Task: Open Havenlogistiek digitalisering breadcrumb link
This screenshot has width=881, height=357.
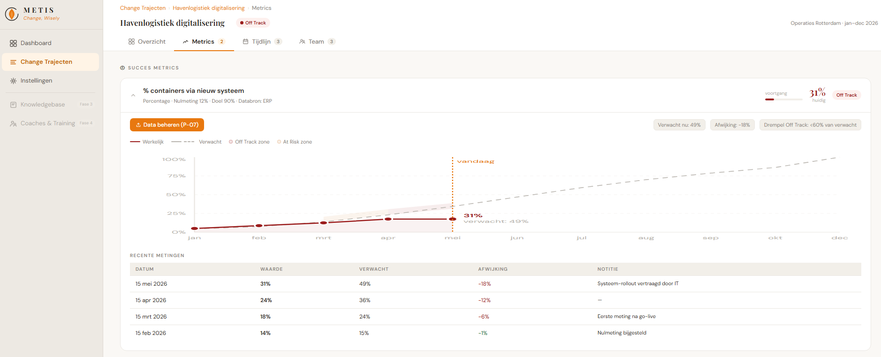Action: [x=208, y=8]
